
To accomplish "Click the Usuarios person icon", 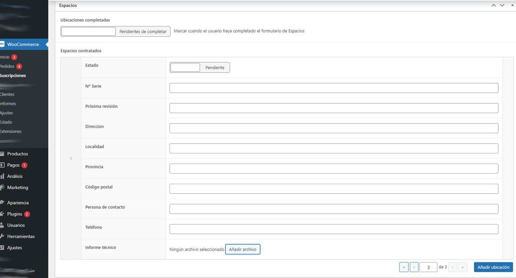I will coord(2,225).
